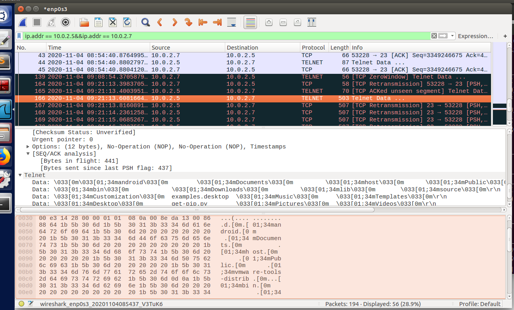This screenshot has height=310, width=514.
Task: Click the expert information yellow circle
Action: pyautogui.click(x=21, y=304)
